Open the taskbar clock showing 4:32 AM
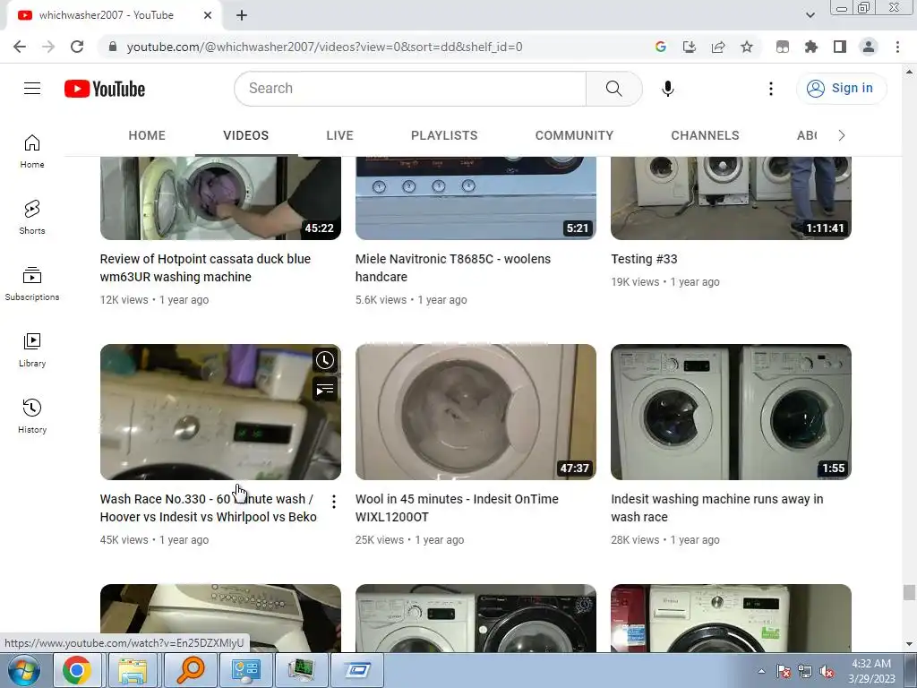 tap(871, 671)
